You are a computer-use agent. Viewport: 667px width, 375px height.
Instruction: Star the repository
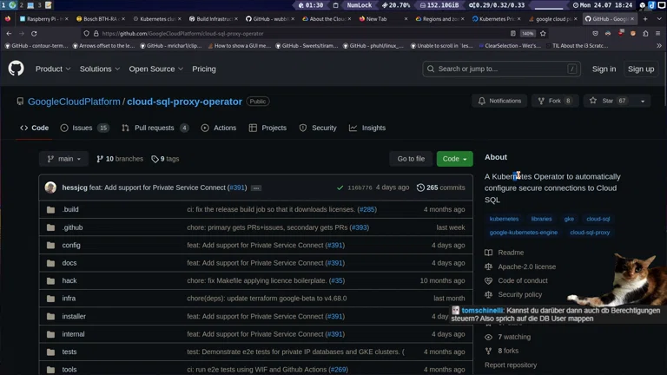(x=607, y=101)
